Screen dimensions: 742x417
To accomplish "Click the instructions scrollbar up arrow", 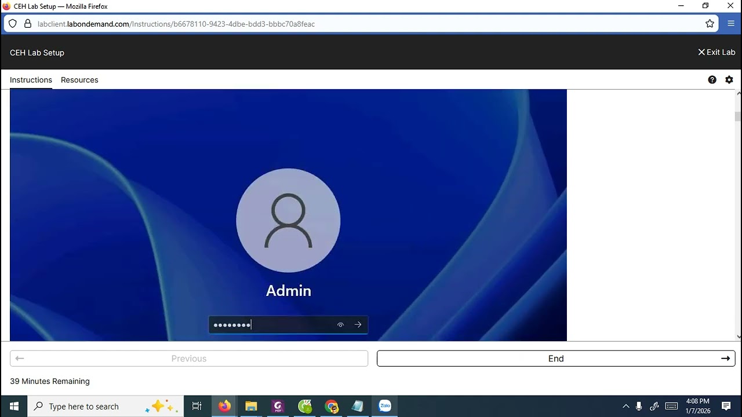I will pos(738,93).
